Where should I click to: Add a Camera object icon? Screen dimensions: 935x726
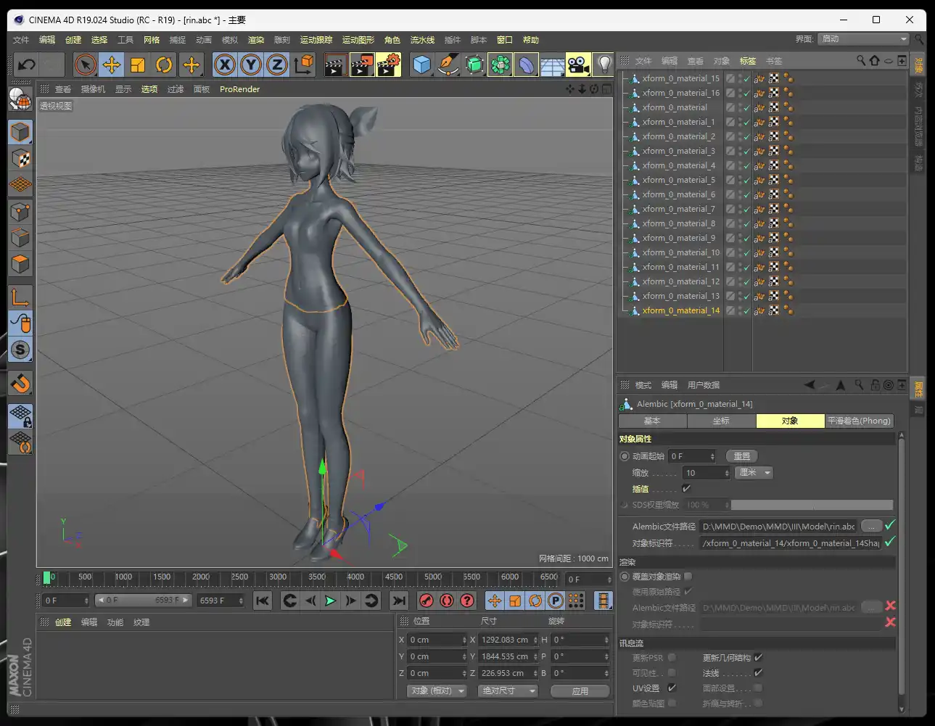tap(578, 65)
